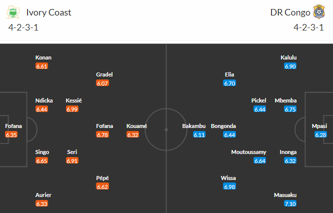The width and height of the screenshot is (333, 213).
Task: Open Kalulu's player details
Action: click(x=289, y=57)
